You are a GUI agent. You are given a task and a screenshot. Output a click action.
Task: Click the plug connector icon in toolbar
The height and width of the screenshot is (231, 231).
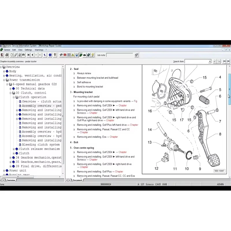[x=16, y=55]
